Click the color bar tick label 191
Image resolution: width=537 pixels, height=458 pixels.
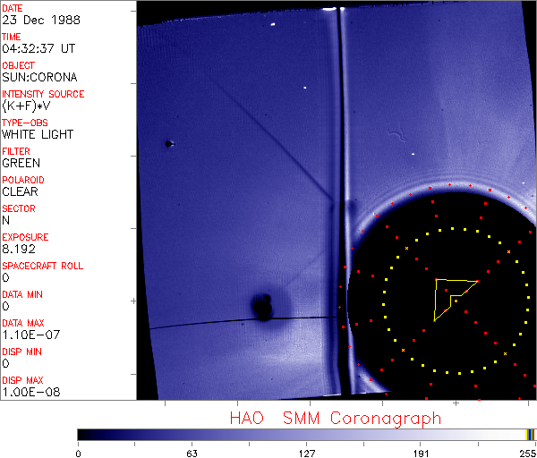click(x=421, y=454)
